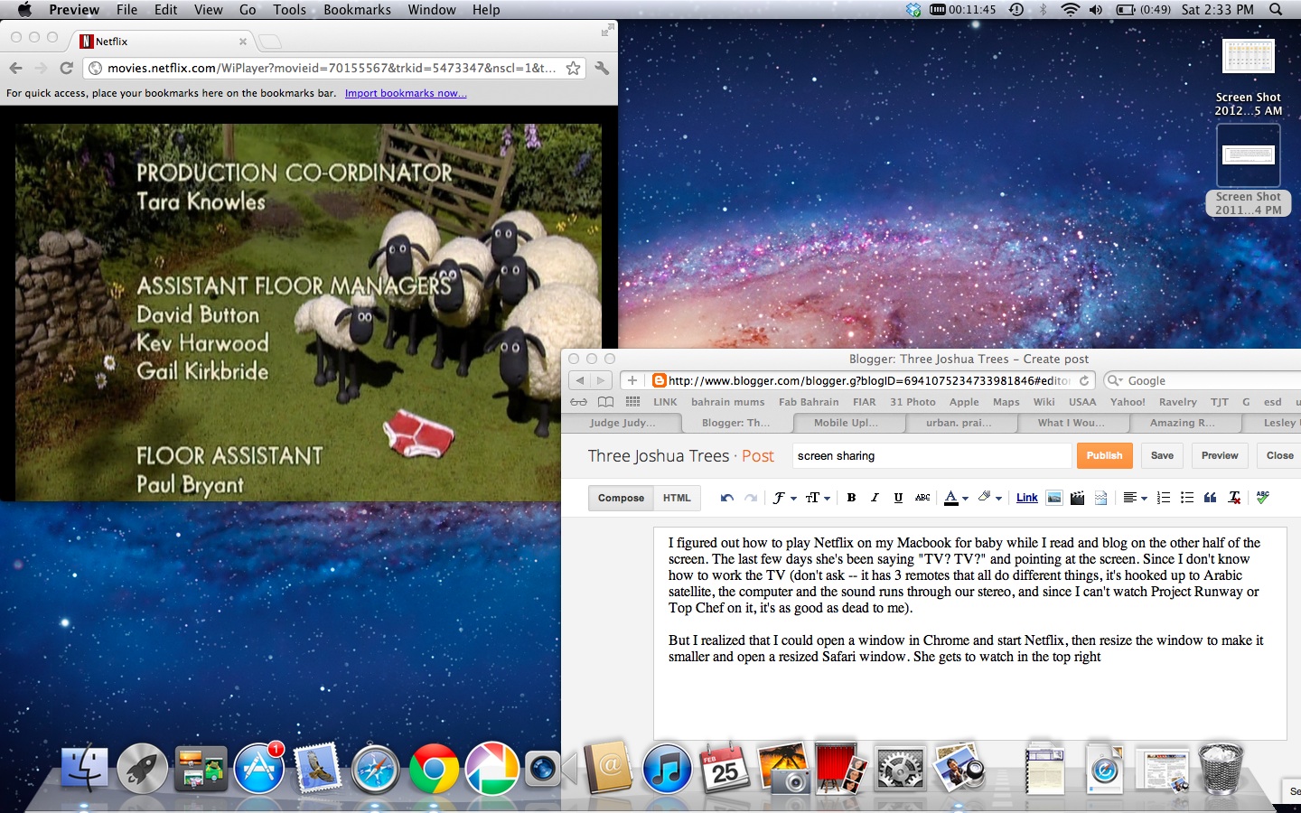Open font size dropdown in Blogger
1301x813 pixels.
[818, 498]
